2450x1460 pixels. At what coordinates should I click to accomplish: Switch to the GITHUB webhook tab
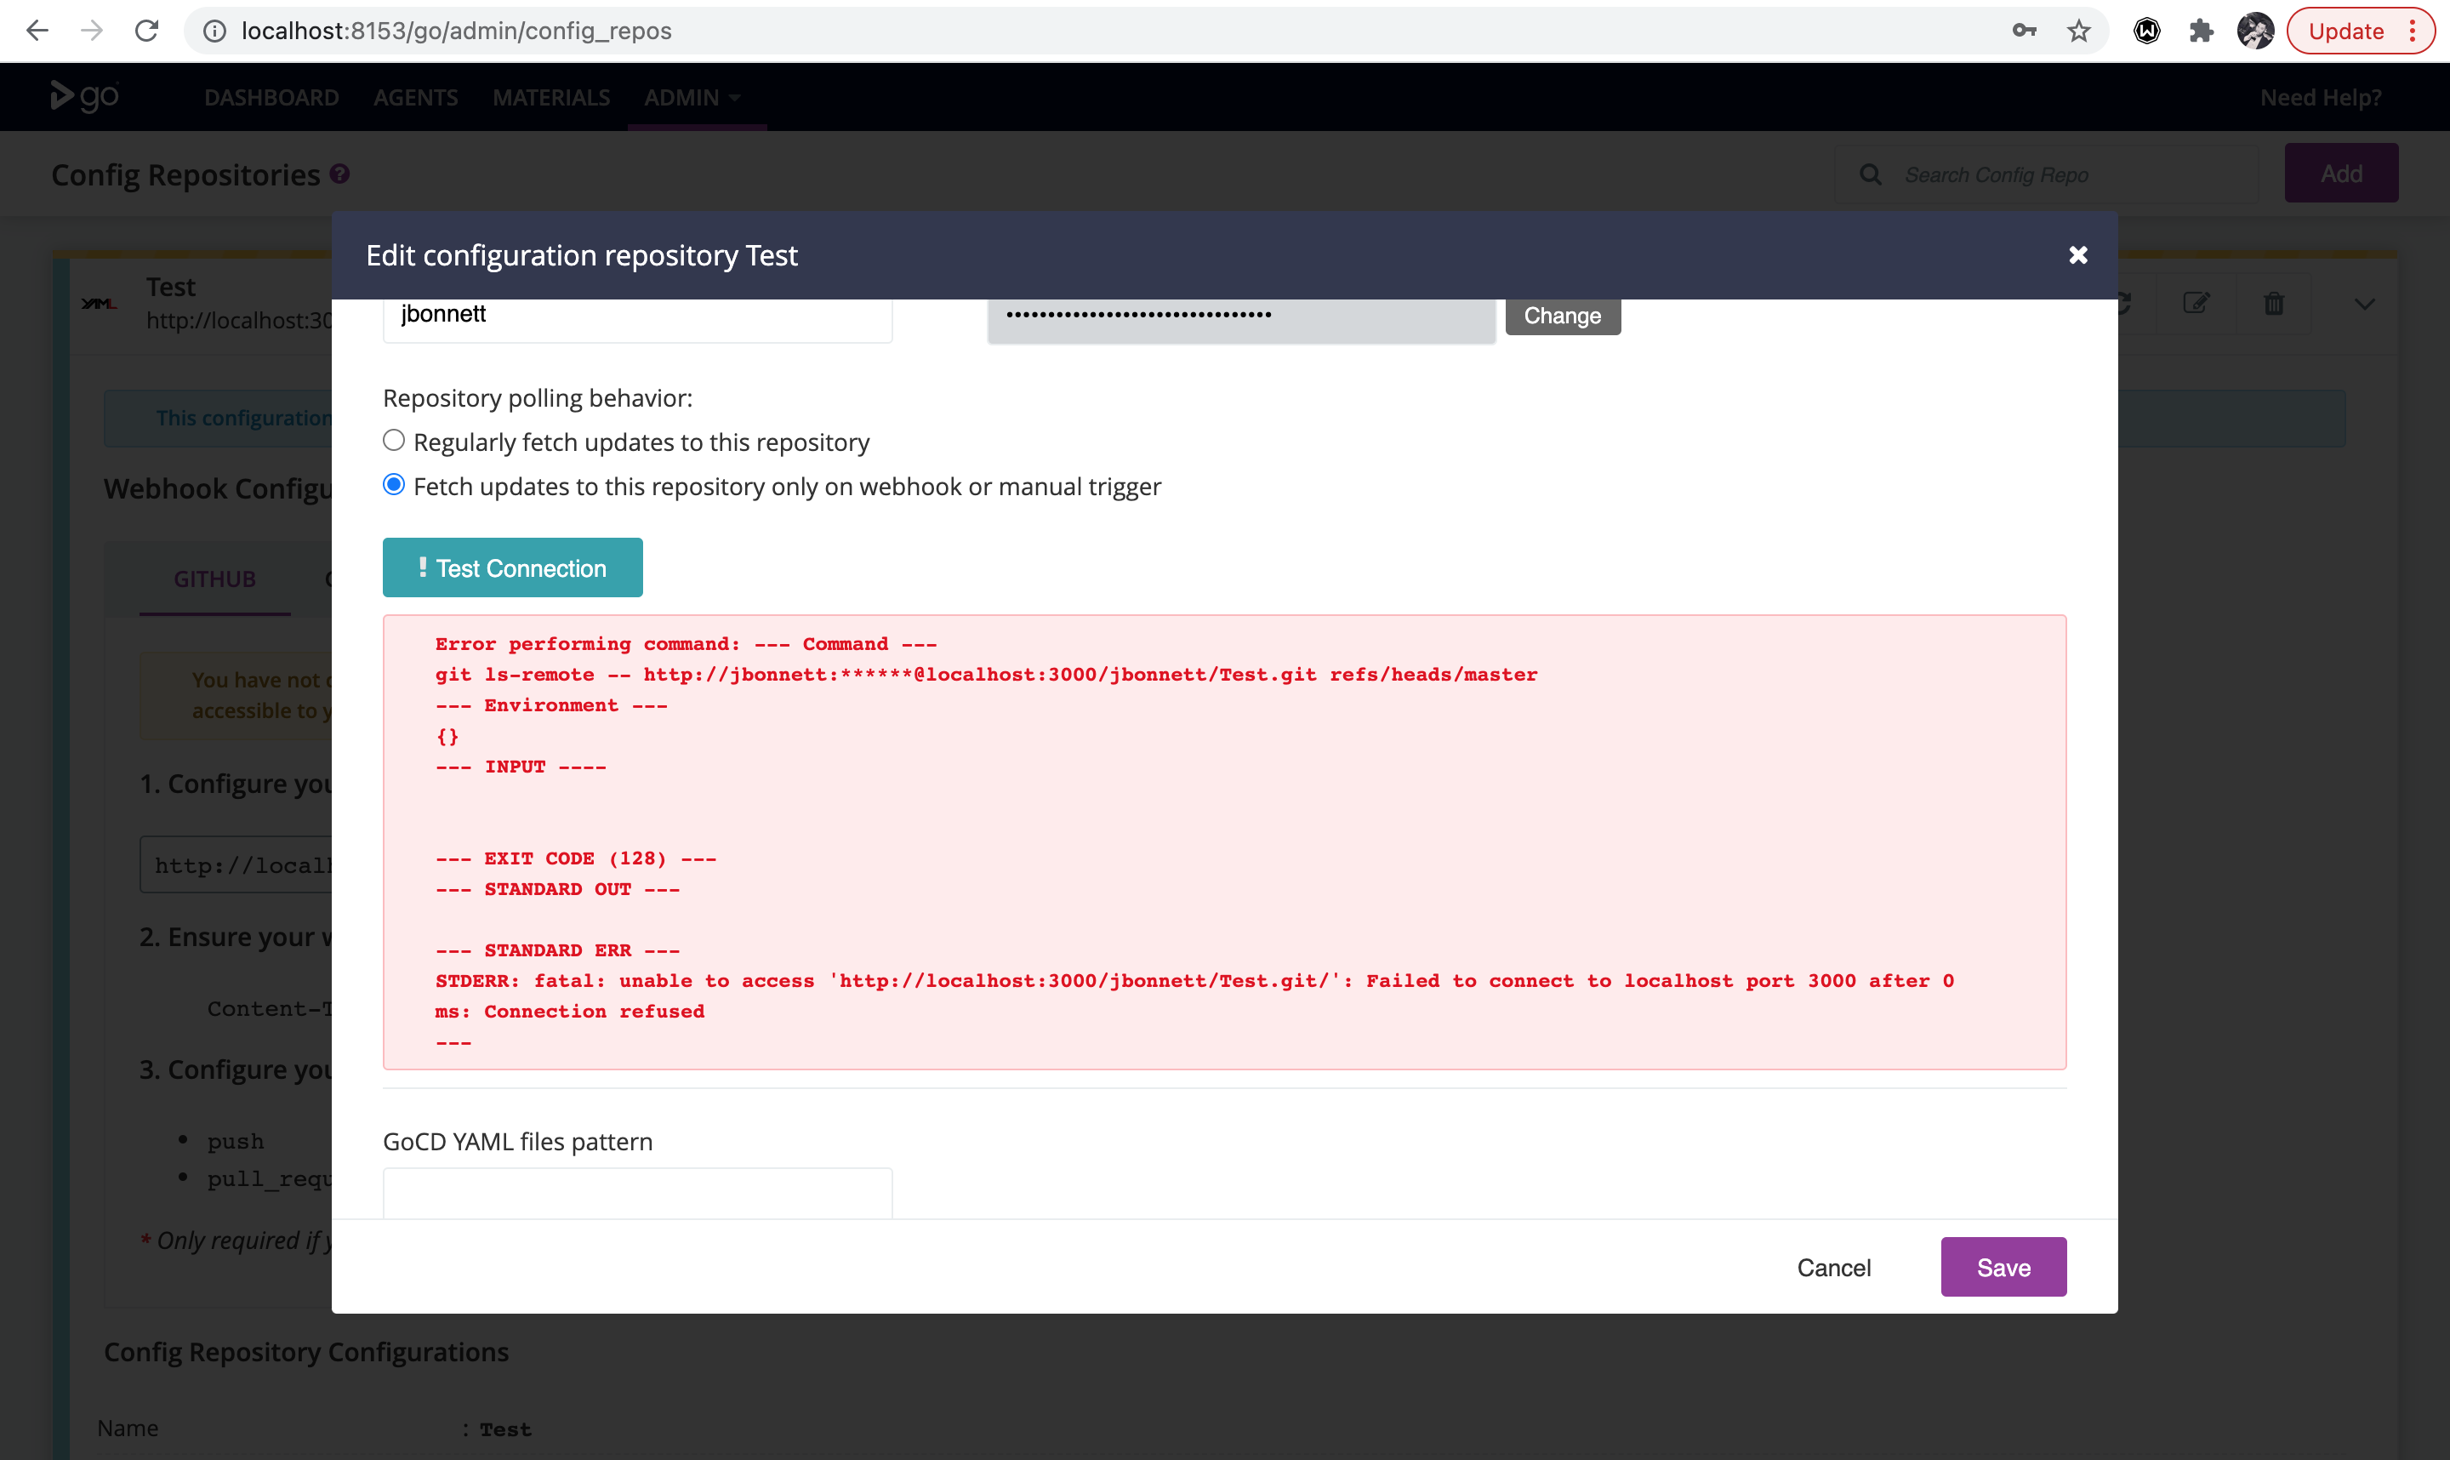(214, 579)
